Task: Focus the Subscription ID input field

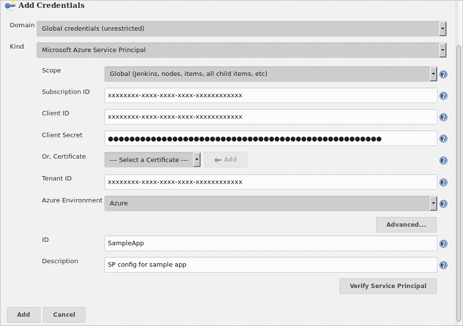Action: (x=271, y=95)
